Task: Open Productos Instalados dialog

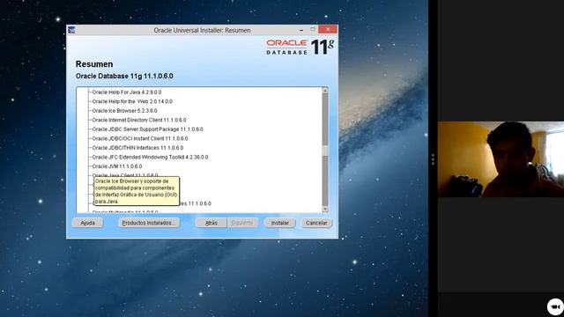Action: (x=149, y=223)
